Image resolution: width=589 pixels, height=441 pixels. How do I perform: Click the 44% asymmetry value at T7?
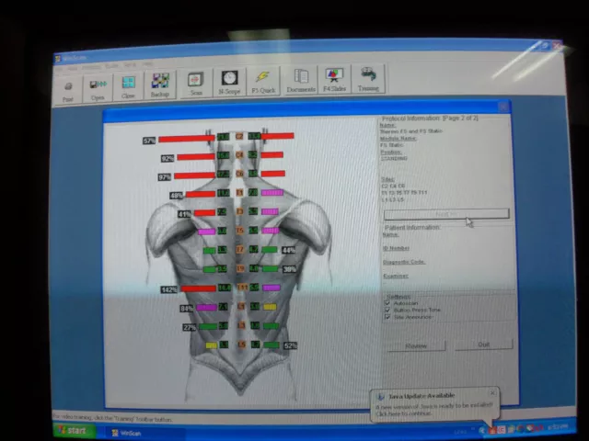pyautogui.click(x=288, y=250)
